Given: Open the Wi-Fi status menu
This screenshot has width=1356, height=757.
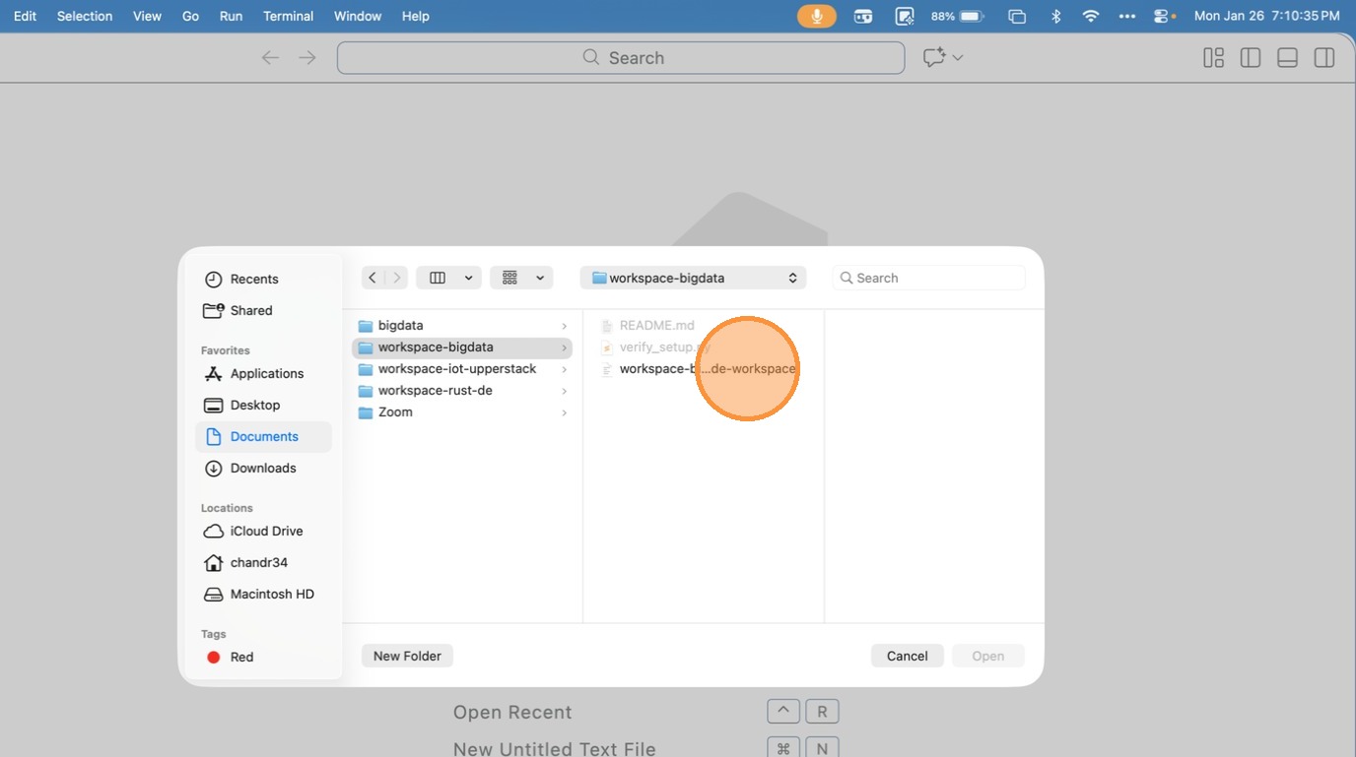Looking at the screenshot, I should (1091, 16).
